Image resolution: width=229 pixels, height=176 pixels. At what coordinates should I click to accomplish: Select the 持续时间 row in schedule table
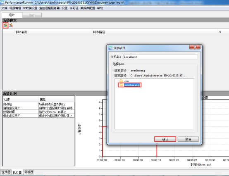click(38, 112)
